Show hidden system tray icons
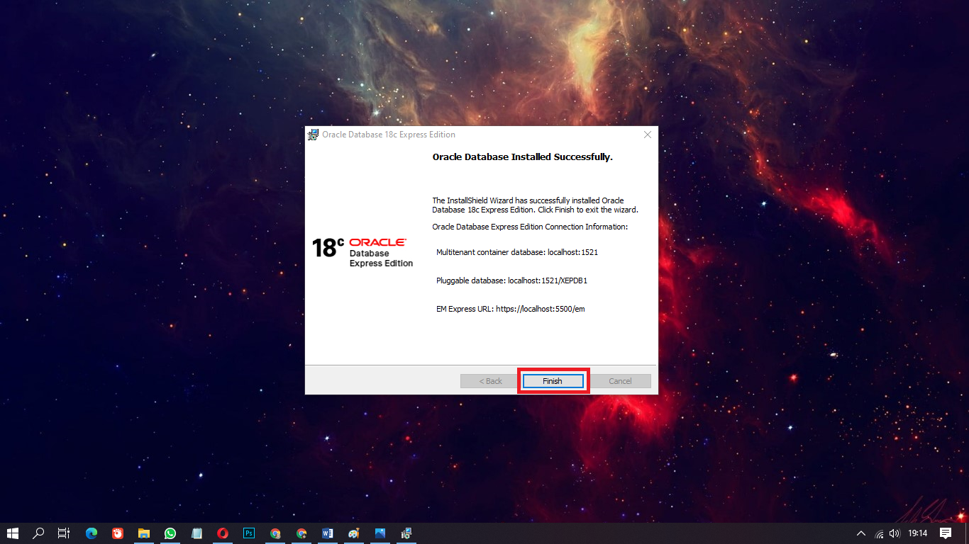Screen dimensions: 969x544 (861, 533)
